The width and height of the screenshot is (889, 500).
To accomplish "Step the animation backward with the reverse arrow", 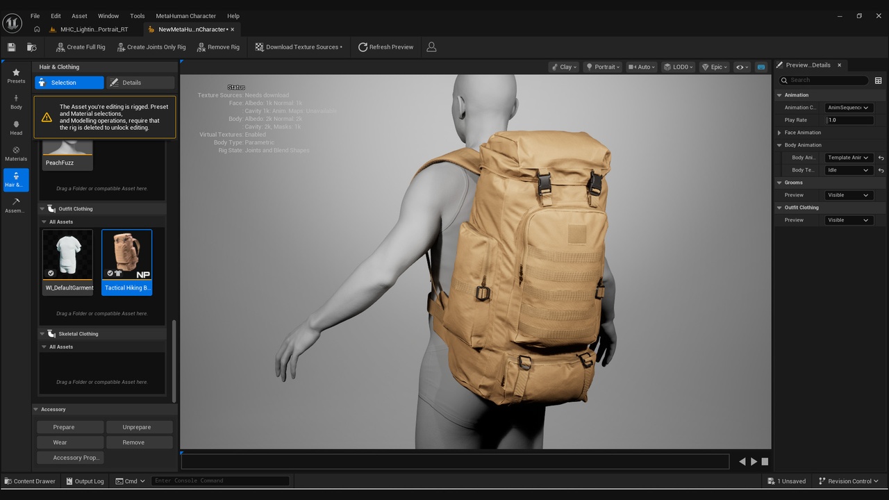I will pyautogui.click(x=742, y=461).
